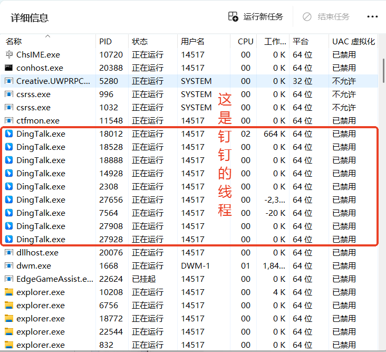This screenshot has height=352, width=386.
Task: Click the PID value 20388
Action: pos(111,68)
